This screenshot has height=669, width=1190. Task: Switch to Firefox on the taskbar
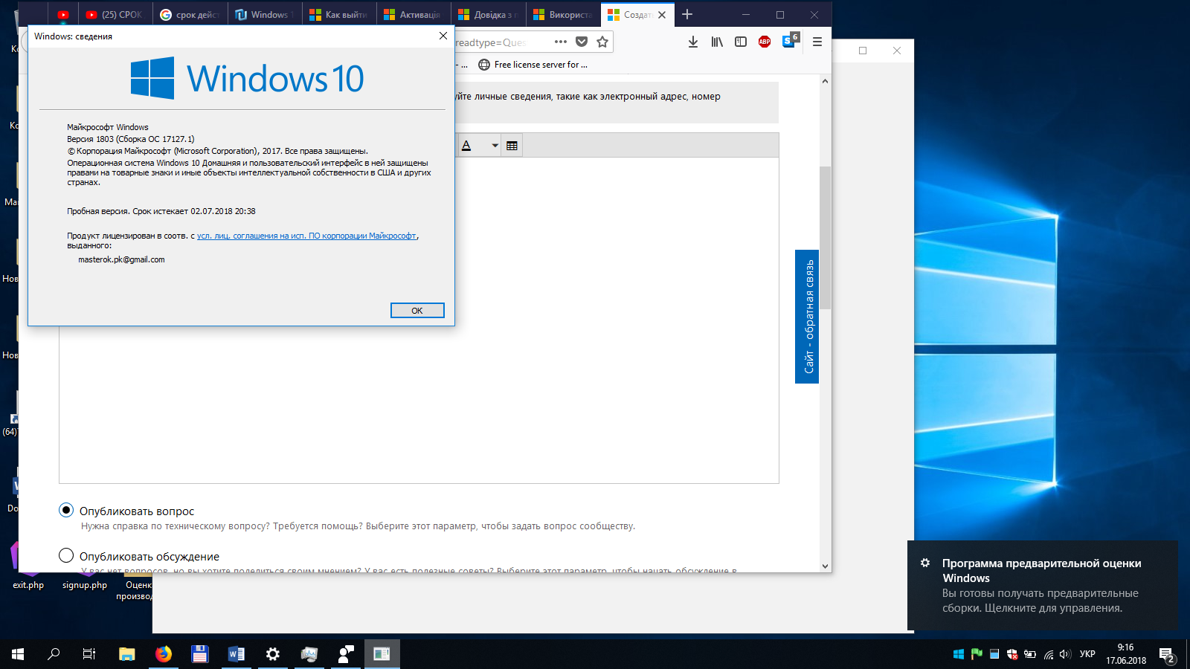164,654
